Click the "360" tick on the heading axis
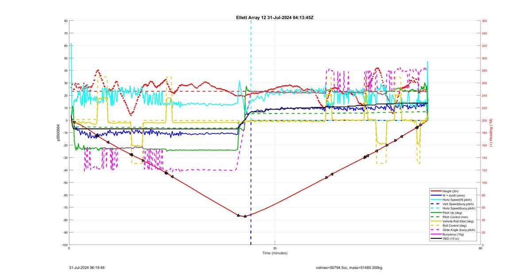 pyautogui.click(x=485, y=21)
